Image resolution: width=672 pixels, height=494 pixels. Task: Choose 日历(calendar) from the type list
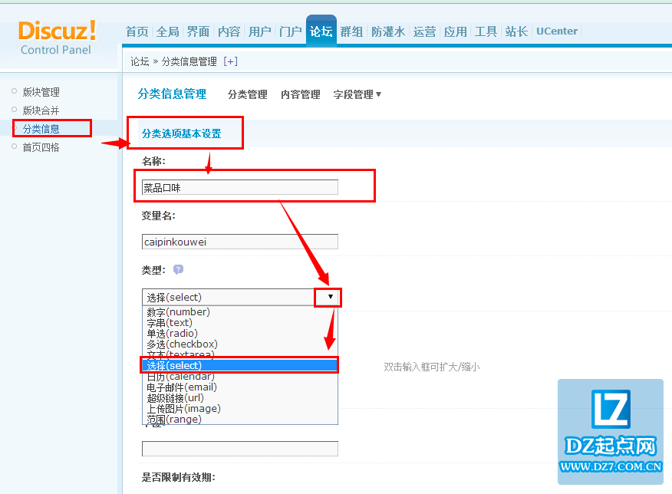pos(239,377)
